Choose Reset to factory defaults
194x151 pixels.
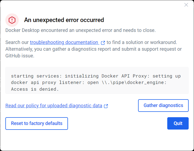tap(37, 123)
